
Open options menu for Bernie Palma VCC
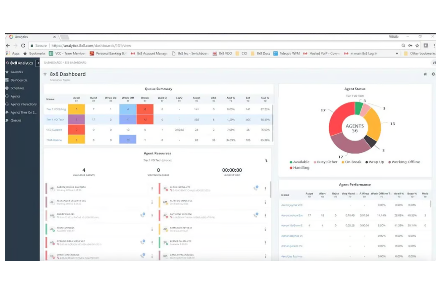[x=265, y=243]
